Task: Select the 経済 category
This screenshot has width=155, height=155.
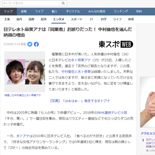Action: click(x=43, y=19)
